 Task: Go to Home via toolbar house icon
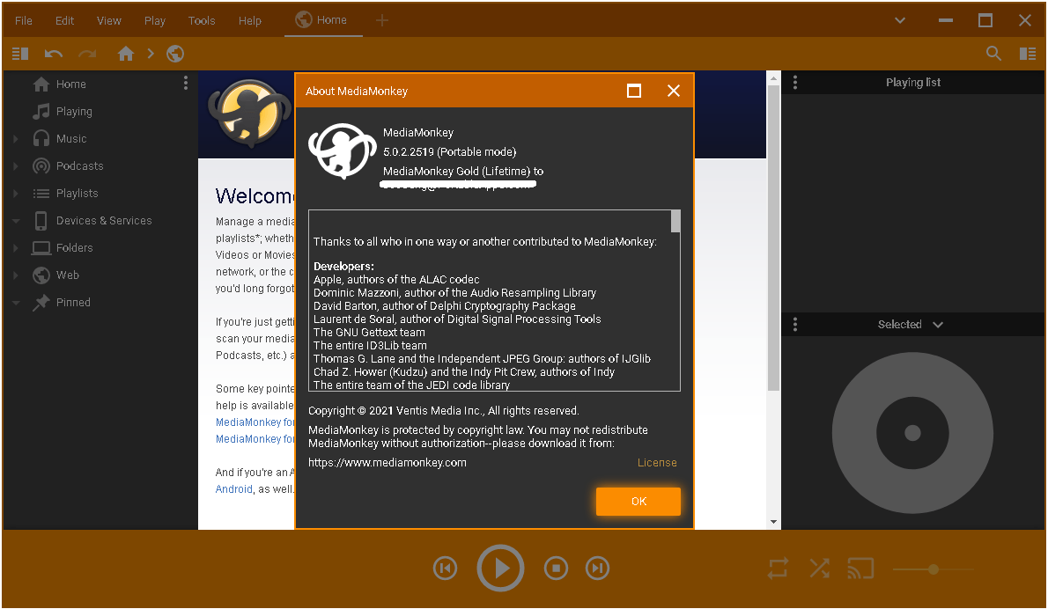point(126,54)
